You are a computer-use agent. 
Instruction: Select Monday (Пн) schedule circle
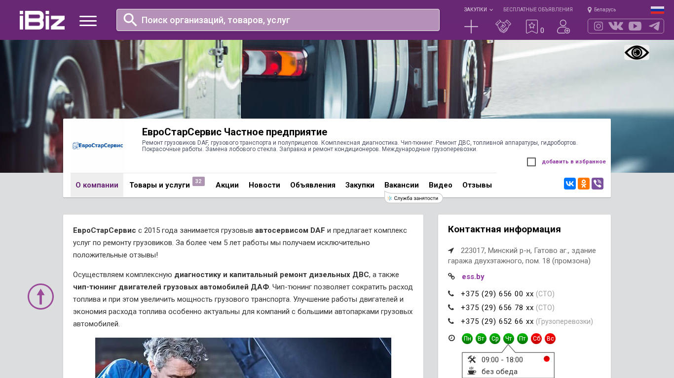coord(467,339)
